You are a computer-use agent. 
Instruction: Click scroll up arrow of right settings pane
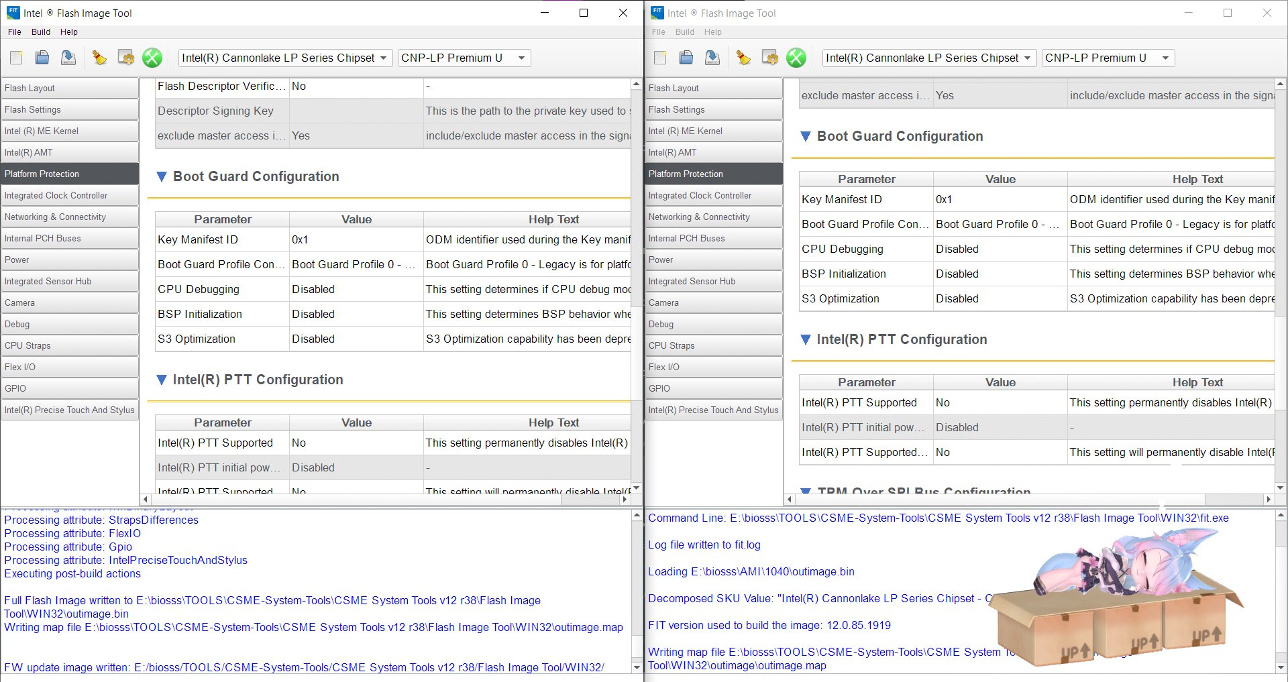coord(1281,84)
